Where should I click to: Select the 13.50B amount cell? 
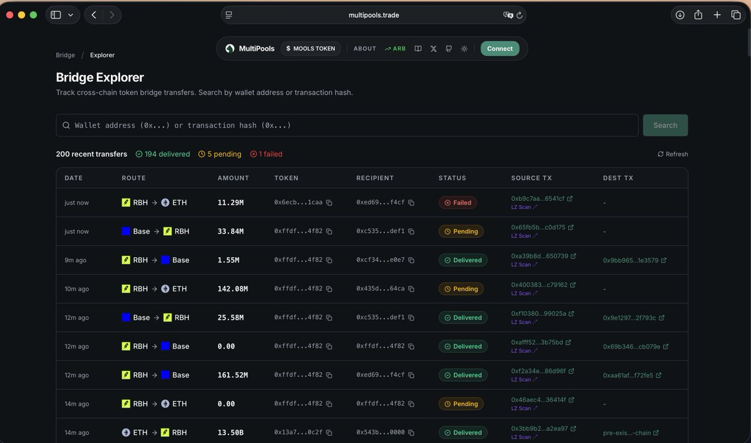pos(230,433)
